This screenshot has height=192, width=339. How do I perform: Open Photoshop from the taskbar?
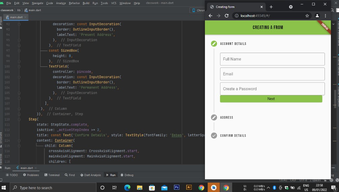177,187
